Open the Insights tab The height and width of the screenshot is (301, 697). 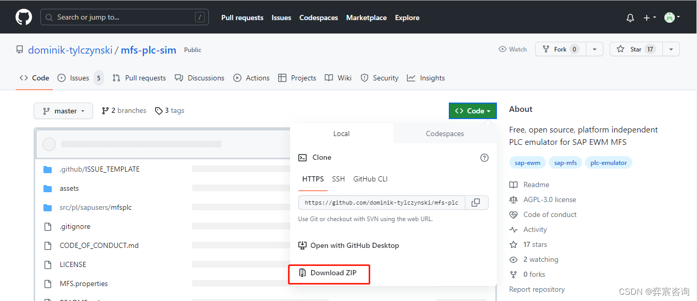tap(426, 78)
